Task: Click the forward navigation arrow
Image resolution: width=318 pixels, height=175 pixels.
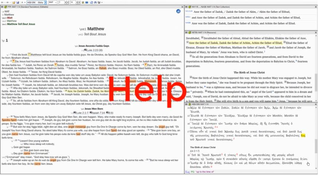Action: click(8, 2)
